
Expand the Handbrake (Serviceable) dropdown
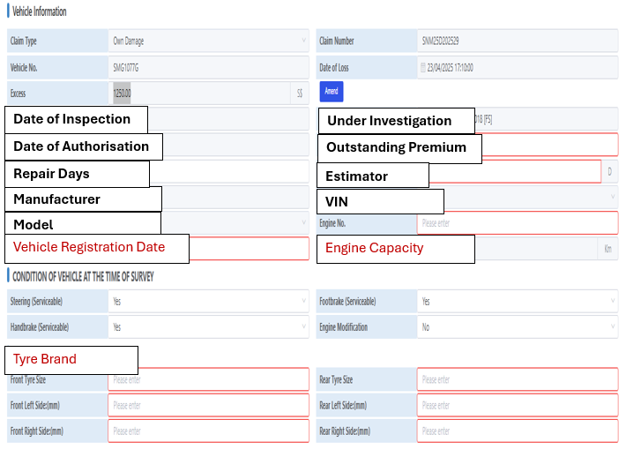click(208, 326)
